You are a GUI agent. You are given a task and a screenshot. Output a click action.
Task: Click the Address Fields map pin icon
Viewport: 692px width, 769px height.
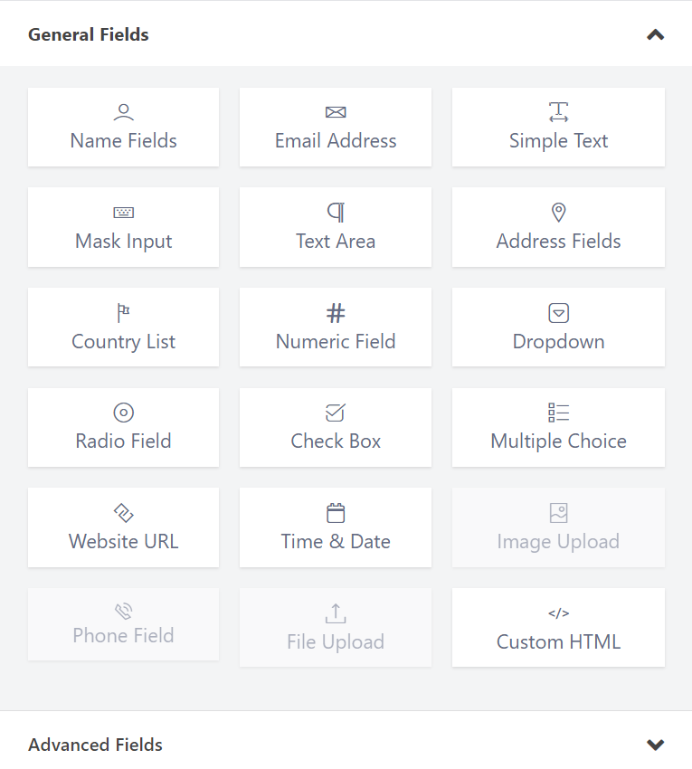tap(558, 213)
